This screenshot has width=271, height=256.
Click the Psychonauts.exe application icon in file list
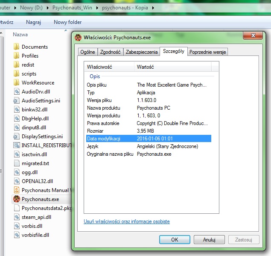17,199
